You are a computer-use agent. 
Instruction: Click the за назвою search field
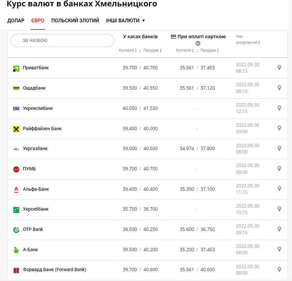click(x=62, y=40)
